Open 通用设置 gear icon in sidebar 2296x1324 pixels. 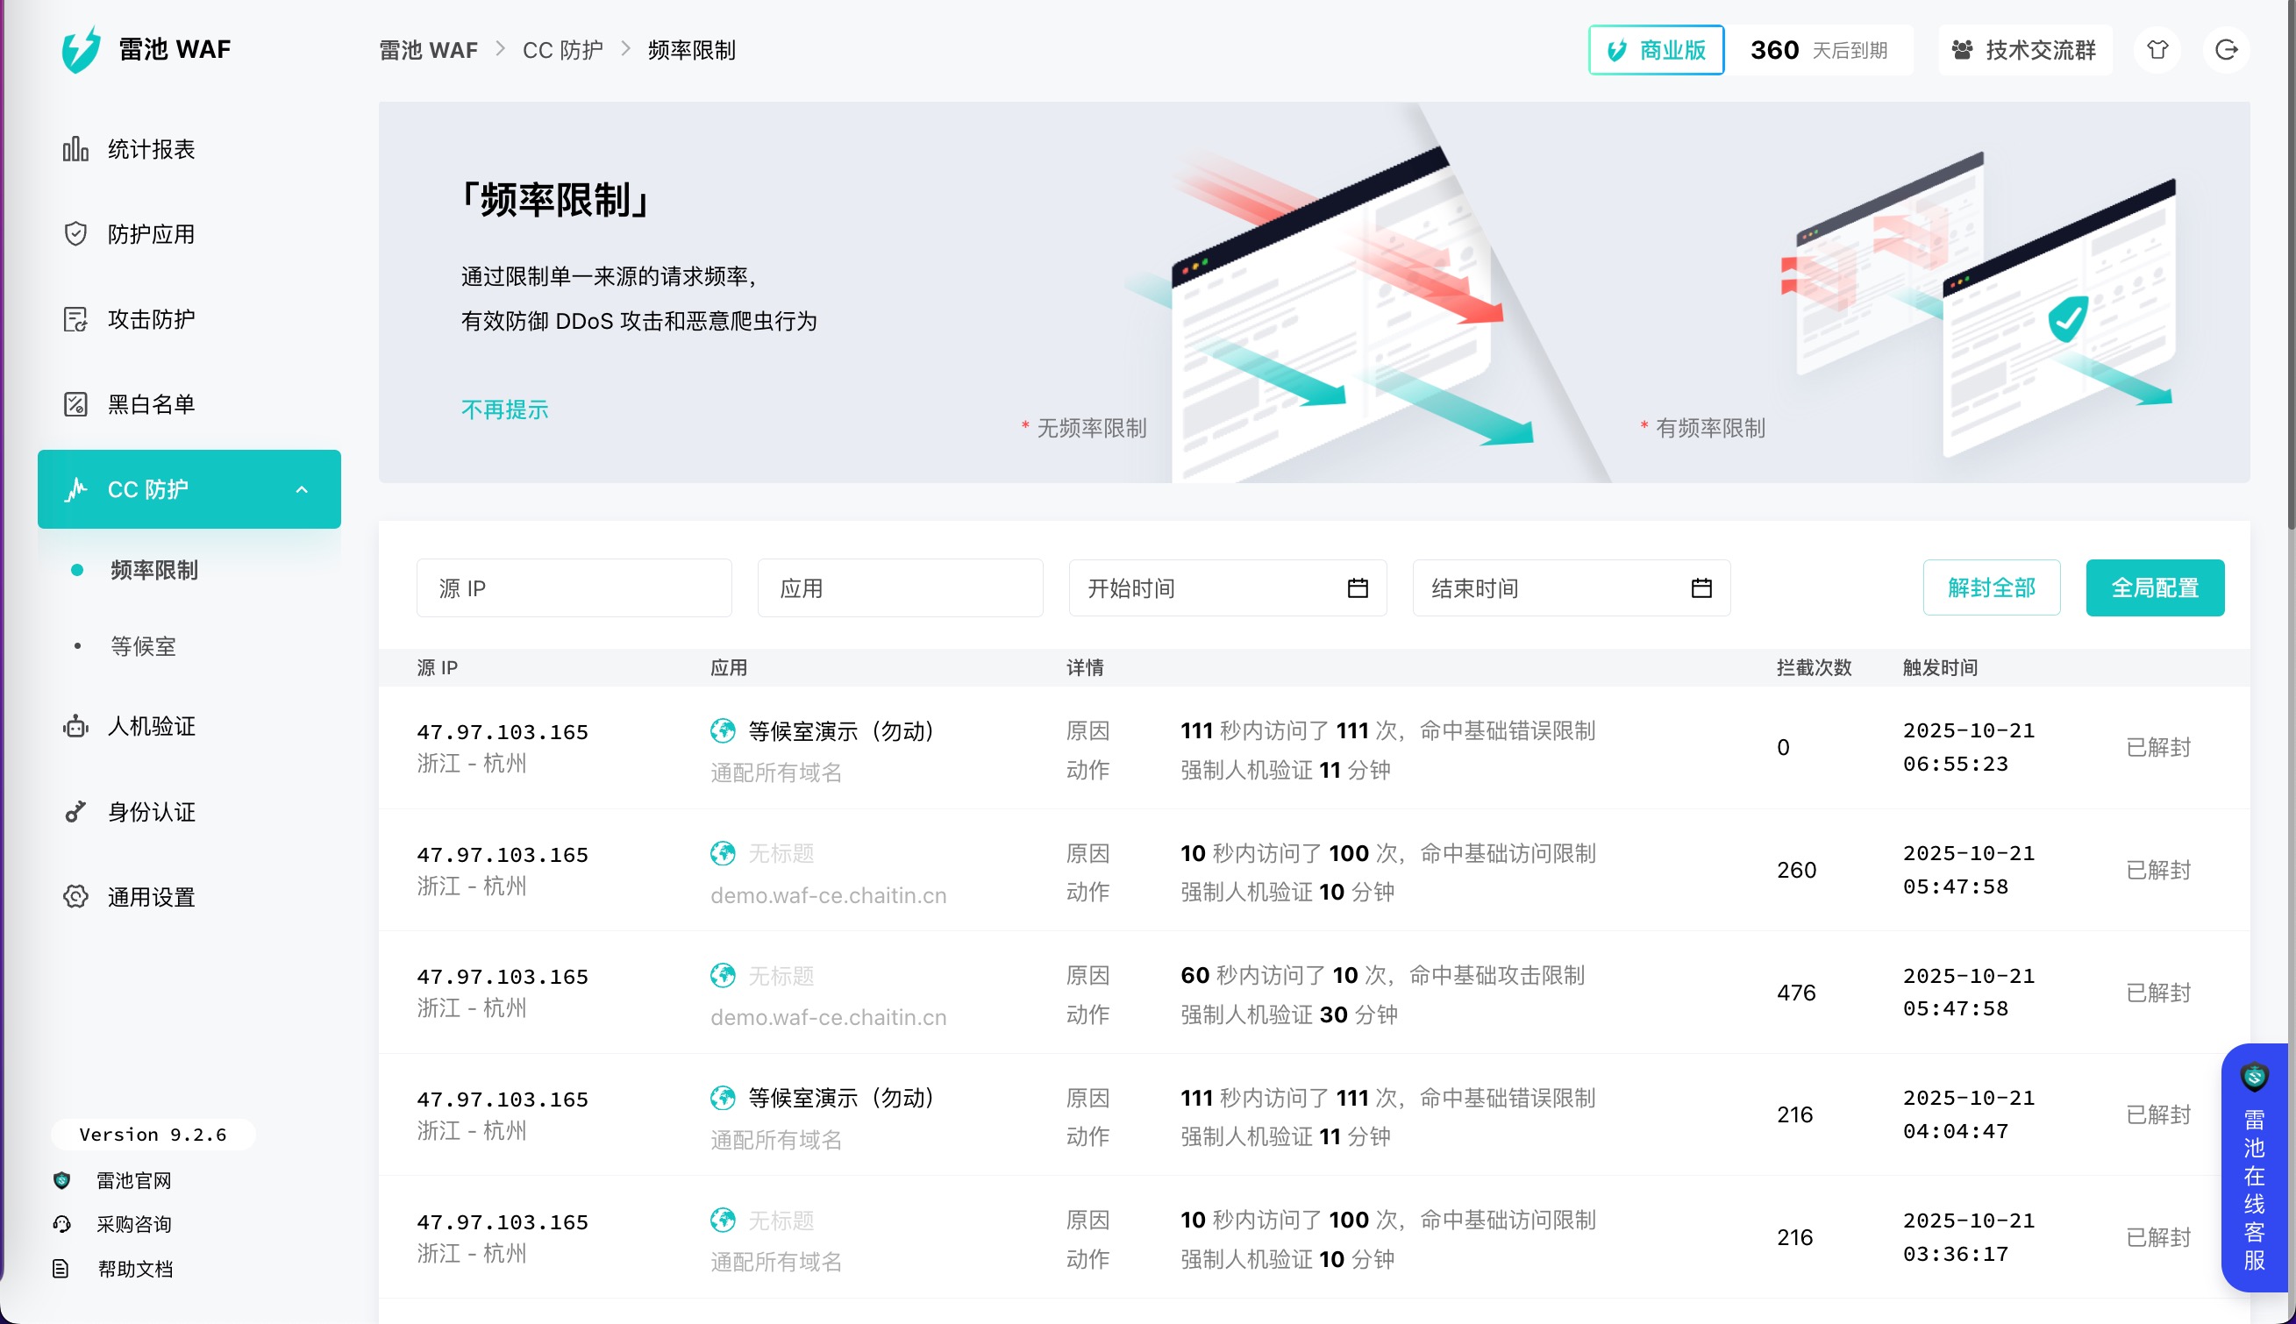click(x=75, y=897)
